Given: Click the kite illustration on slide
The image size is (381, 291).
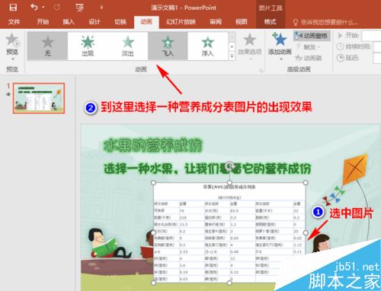Looking at the screenshot, I should pos(355,169).
